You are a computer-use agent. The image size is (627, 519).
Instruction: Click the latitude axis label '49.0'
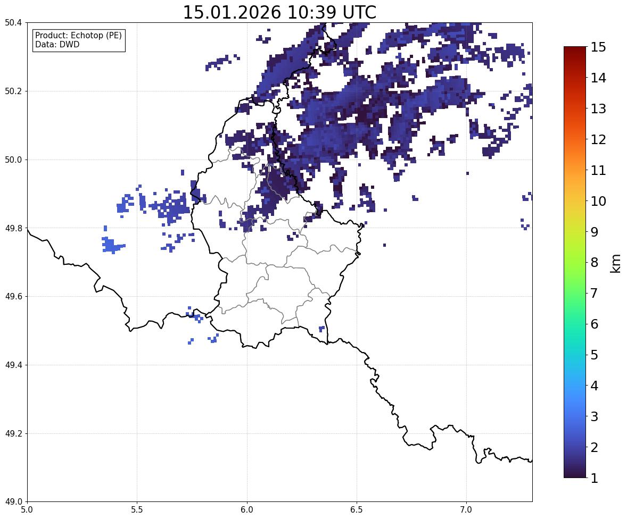pyautogui.click(x=13, y=502)
